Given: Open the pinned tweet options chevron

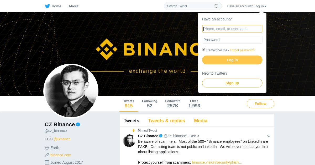Looking at the screenshot, I should click(269, 136).
